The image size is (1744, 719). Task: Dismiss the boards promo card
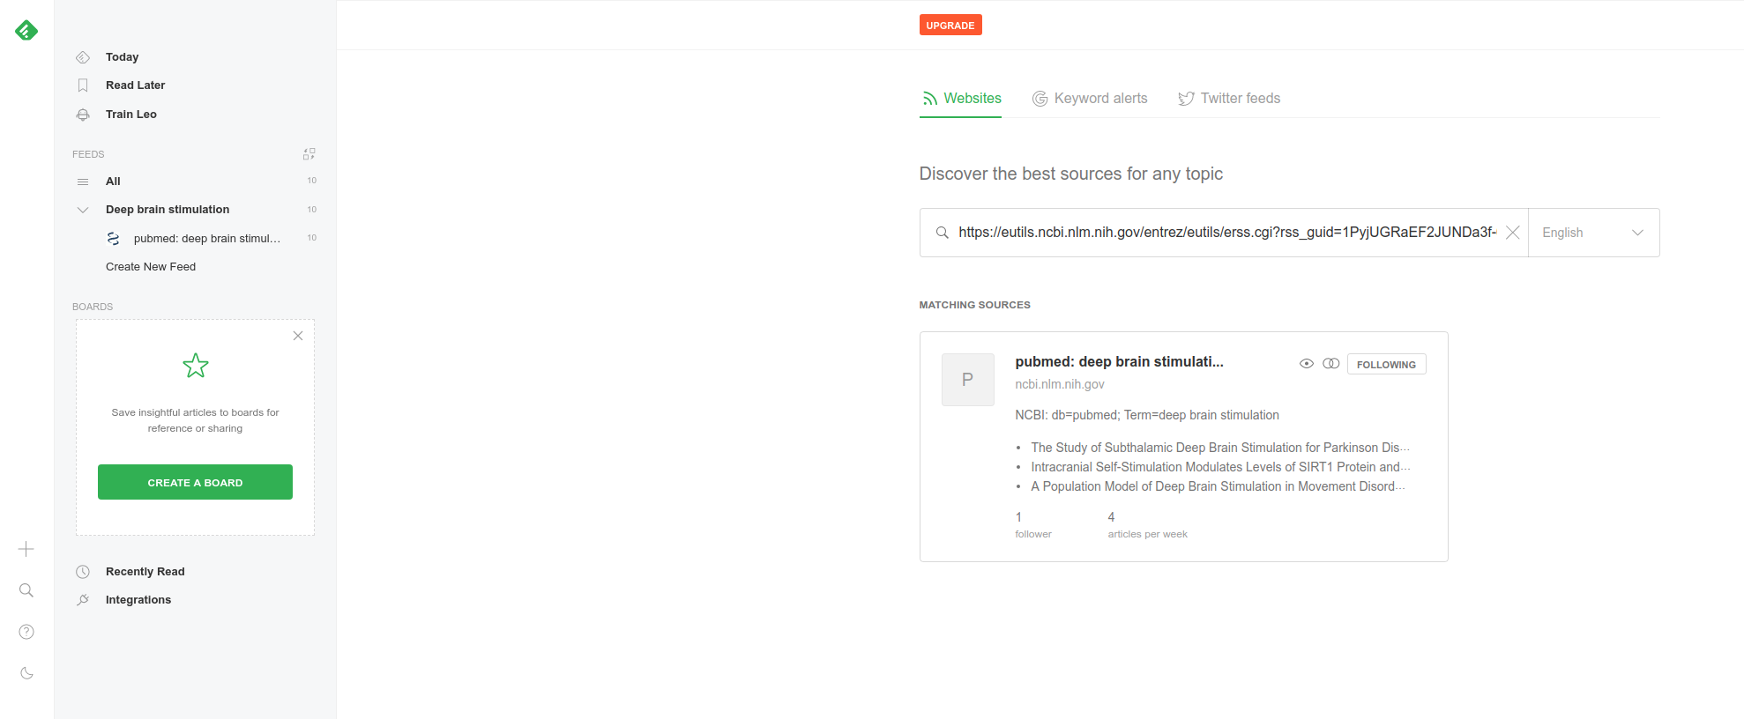(298, 336)
